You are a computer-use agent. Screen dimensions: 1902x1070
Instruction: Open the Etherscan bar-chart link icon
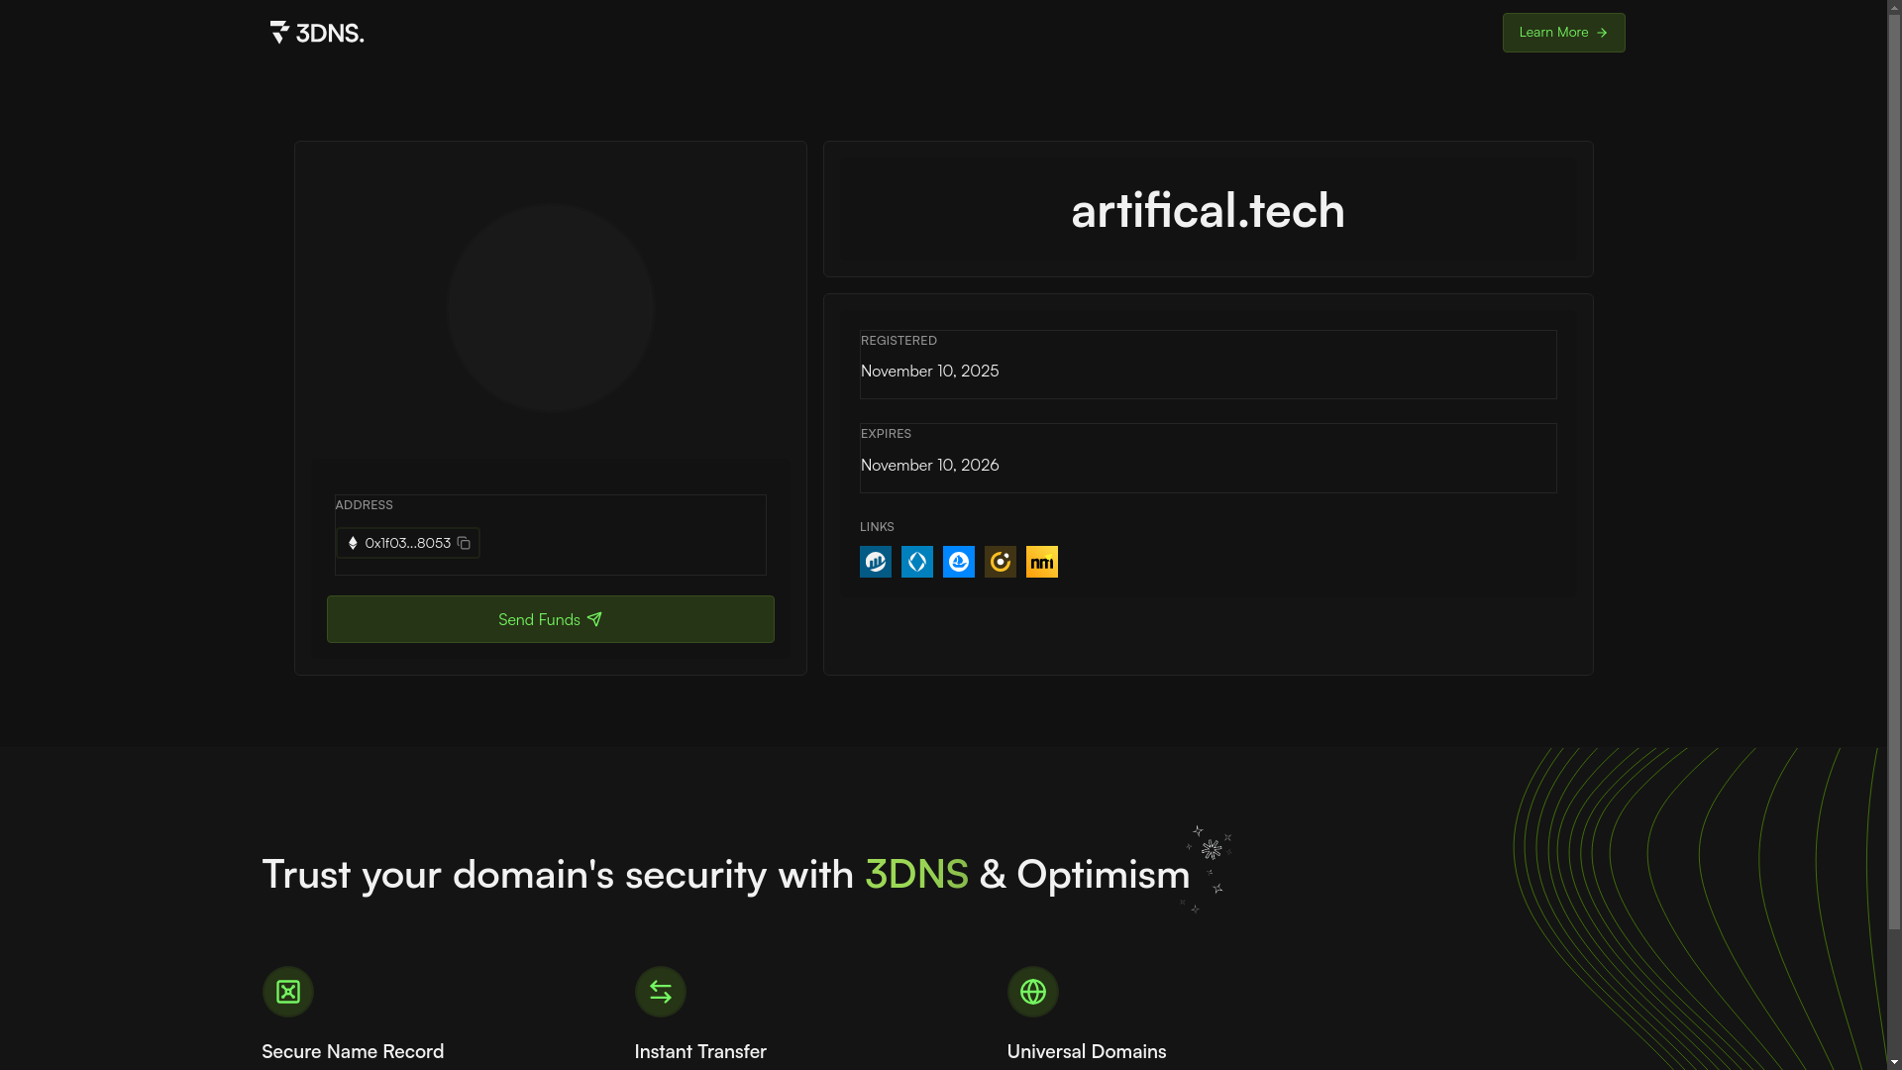[876, 562]
